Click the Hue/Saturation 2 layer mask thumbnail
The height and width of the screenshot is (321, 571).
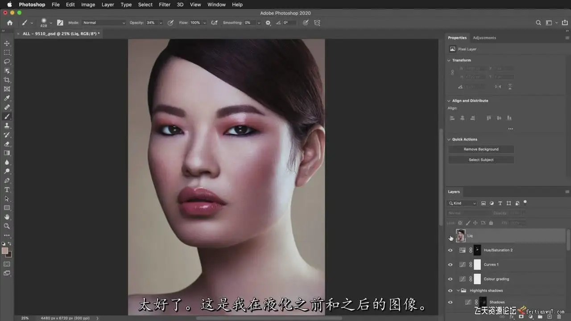[x=477, y=250]
